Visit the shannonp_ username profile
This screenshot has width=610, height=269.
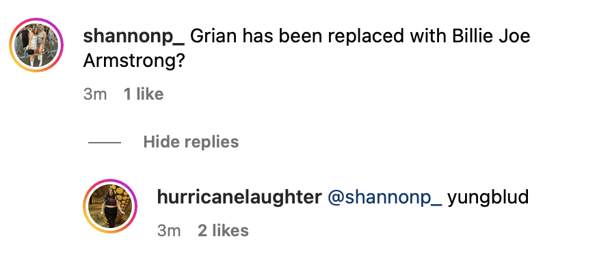(134, 37)
